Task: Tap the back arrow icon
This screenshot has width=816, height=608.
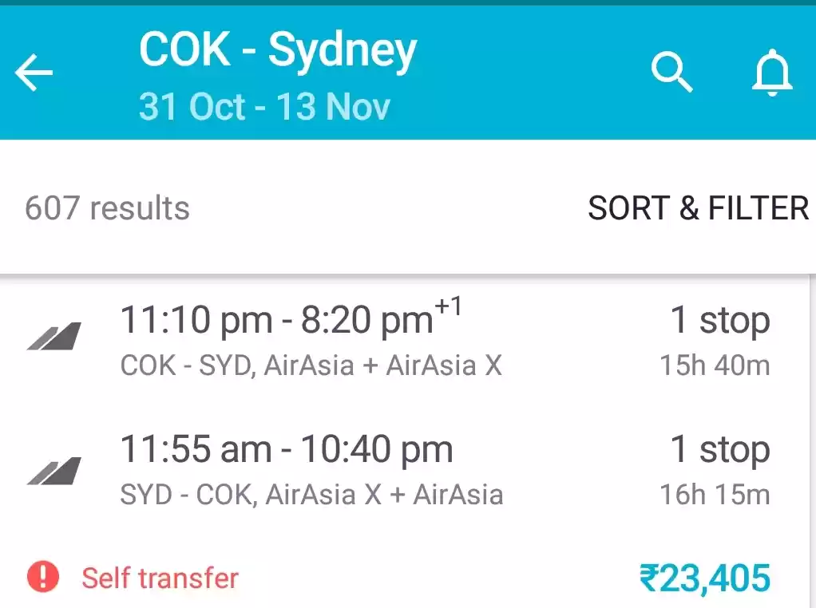Action: [x=34, y=74]
